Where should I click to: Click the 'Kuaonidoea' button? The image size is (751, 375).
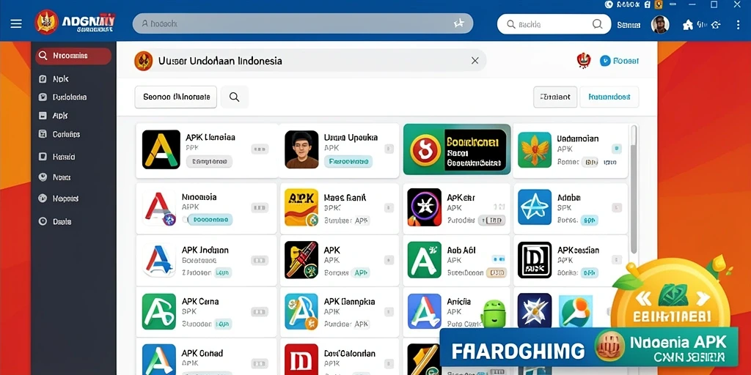[609, 97]
